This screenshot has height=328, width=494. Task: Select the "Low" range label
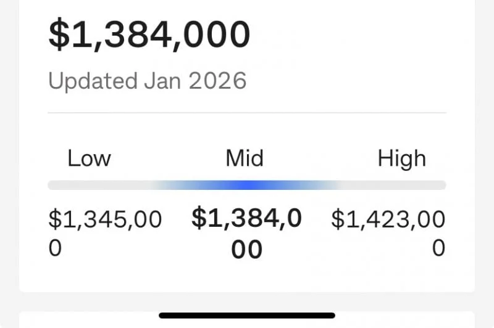point(89,158)
